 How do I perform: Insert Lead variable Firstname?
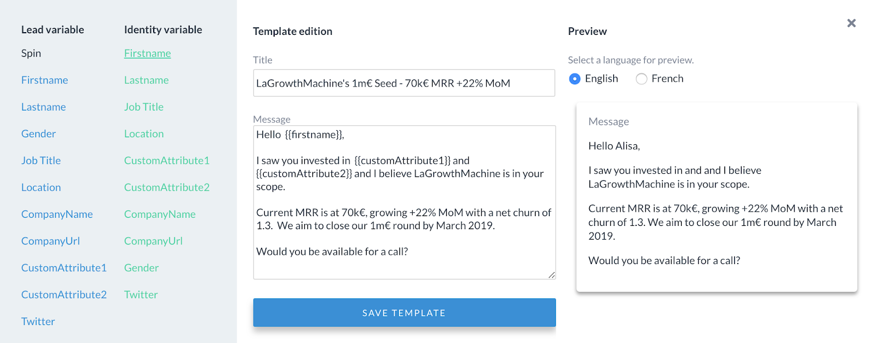point(45,80)
